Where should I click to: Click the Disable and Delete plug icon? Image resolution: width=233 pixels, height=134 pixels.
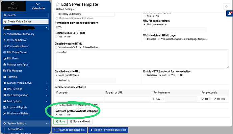(x=5, y=113)
